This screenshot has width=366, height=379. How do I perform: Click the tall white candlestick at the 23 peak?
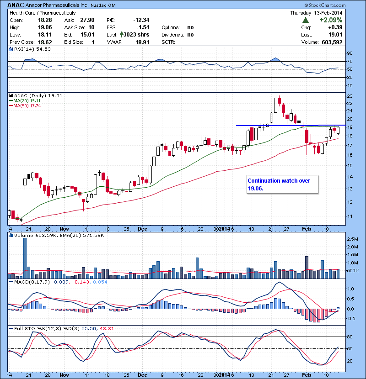(275, 105)
